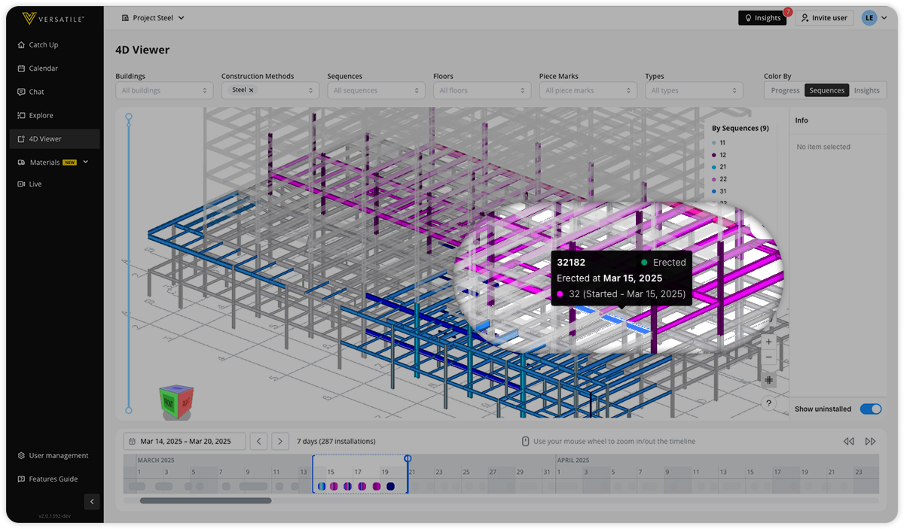Select sequence 22 in the legend
904x529 pixels.
719,179
